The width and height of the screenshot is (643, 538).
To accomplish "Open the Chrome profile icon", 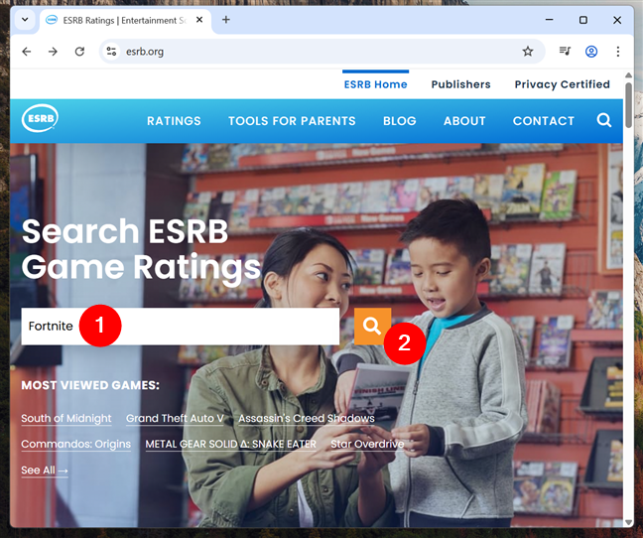I will [x=591, y=52].
